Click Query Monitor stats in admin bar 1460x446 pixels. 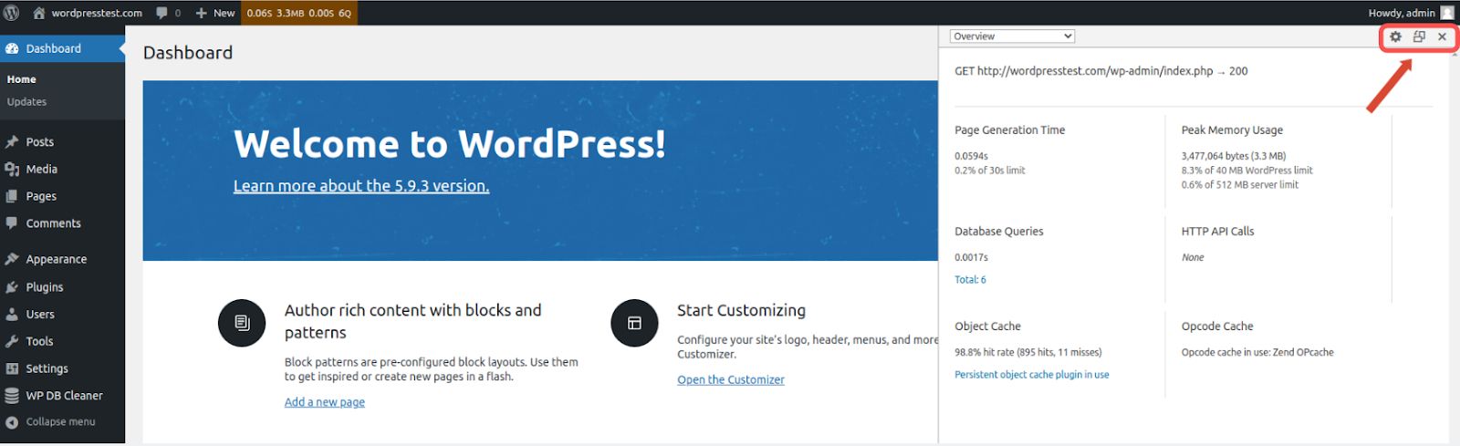click(x=298, y=13)
